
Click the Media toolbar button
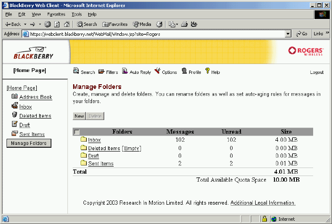pyautogui.click(x=142, y=24)
